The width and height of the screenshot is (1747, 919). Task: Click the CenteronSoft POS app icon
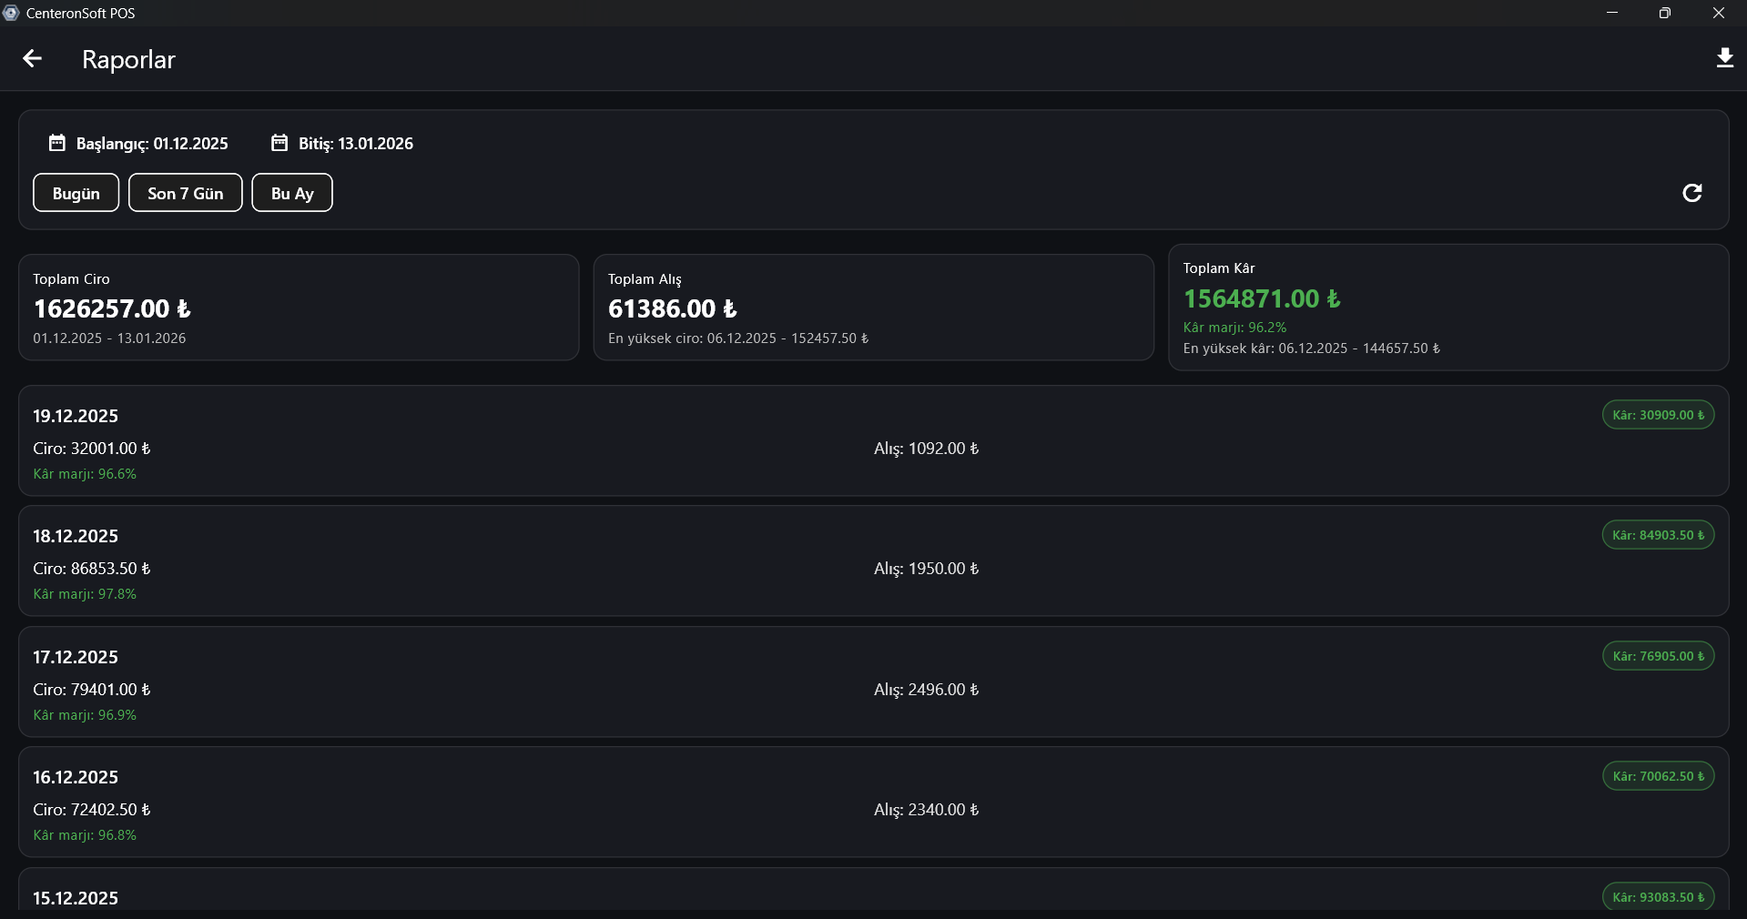[x=11, y=13]
